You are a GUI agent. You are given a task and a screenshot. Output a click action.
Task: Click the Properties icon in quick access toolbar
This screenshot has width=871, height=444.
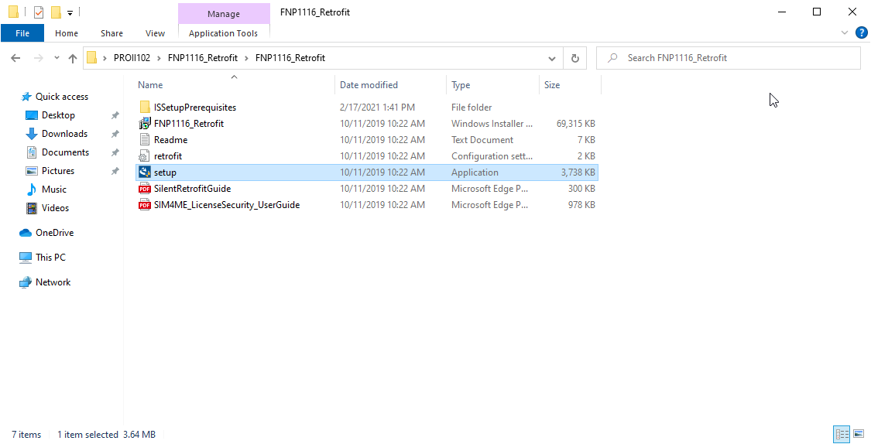point(39,12)
